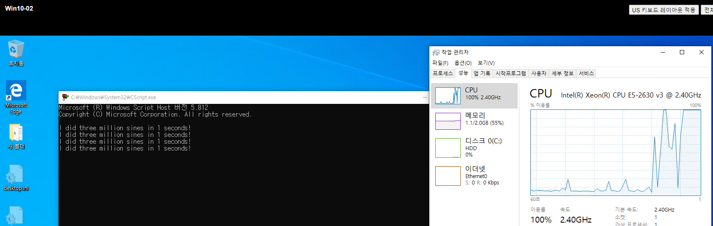Click the US 키보드 레이아웃 적용 button
This screenshot has height=226, width=713.
pyautogui.click(x=664, y=10)
